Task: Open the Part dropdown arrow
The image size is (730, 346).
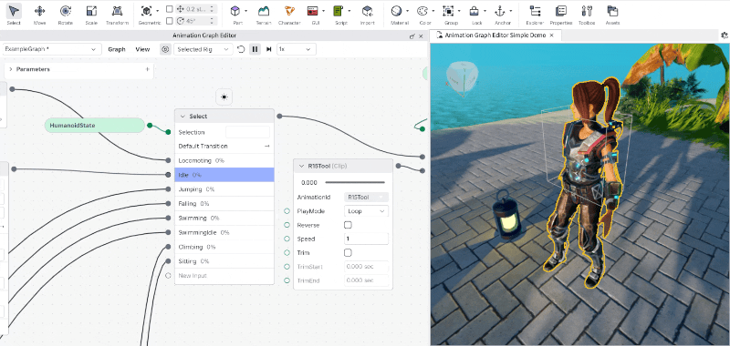Action: pyautogui.click(x=245, y=11)
